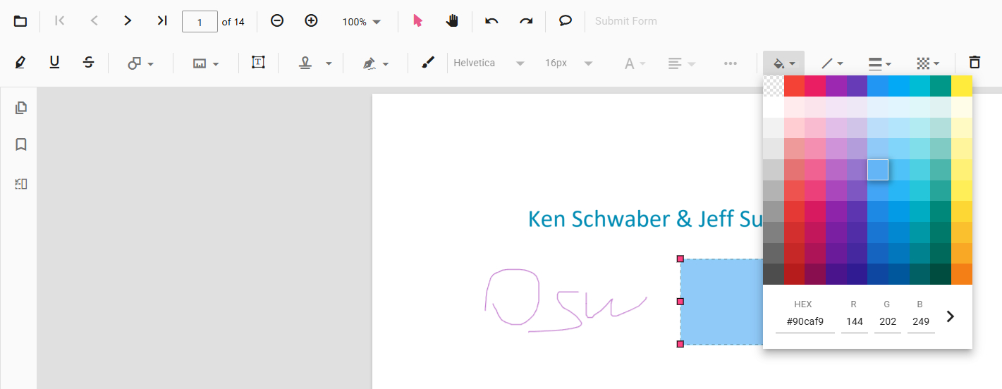The height and width of the screenshot is (389, 1002).
Task: Click the Open file folder icon
Action: pyautogui.click(x=21, y=21)
